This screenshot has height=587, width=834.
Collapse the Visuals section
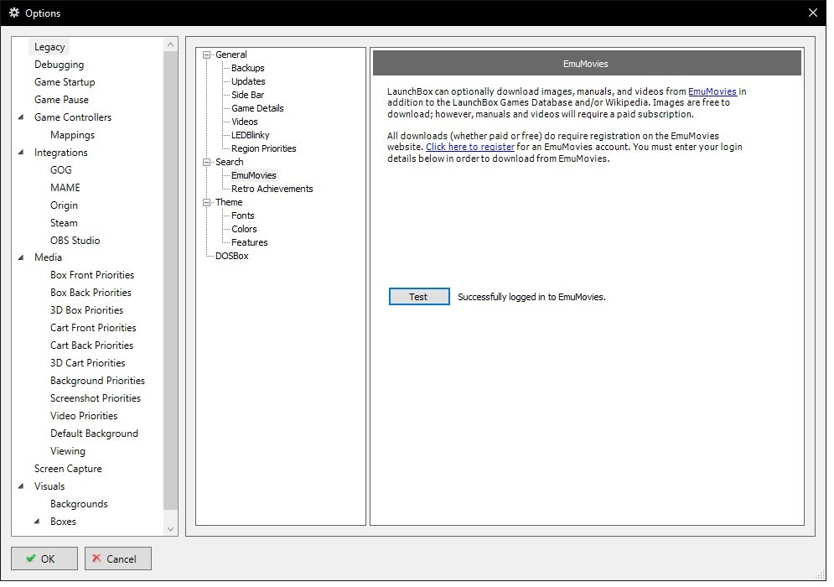[21, 486]
